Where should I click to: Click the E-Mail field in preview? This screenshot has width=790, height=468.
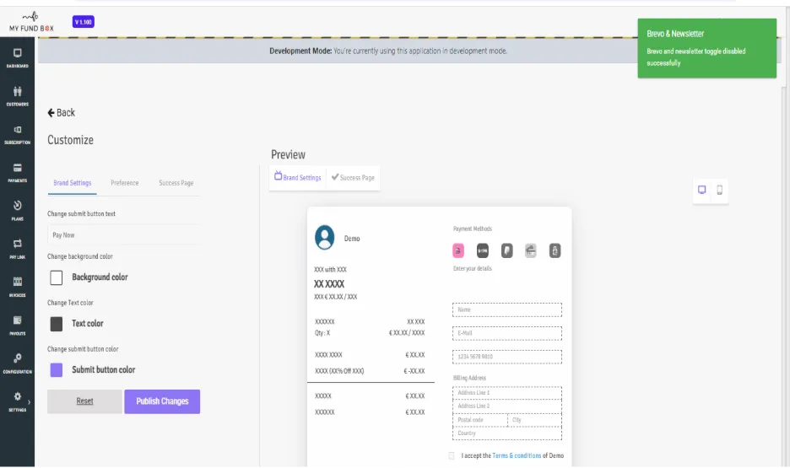pos(507,333)
